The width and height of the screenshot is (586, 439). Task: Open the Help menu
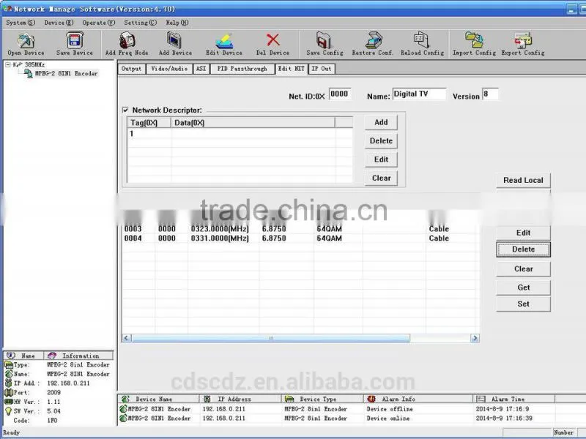(x=177, y=23)
